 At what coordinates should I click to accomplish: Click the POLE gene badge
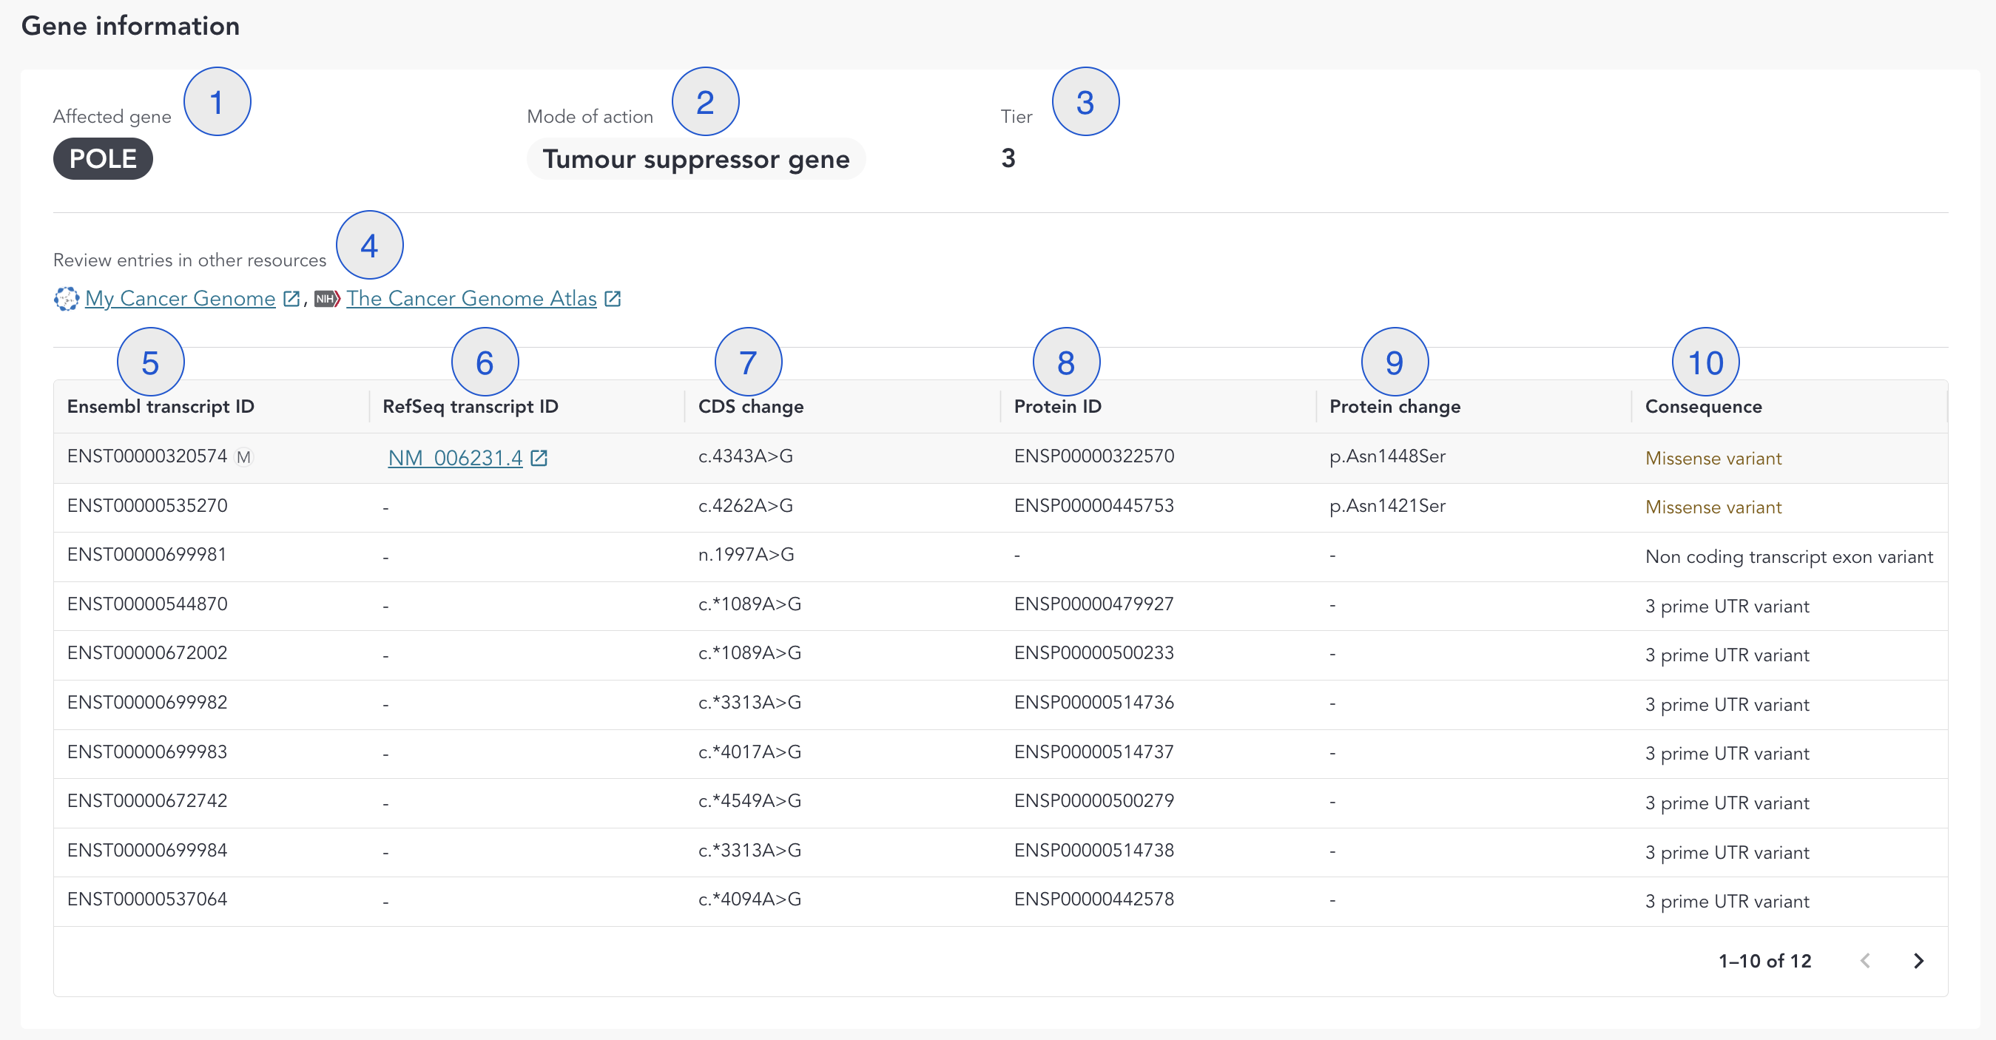(x=103, y=159)
